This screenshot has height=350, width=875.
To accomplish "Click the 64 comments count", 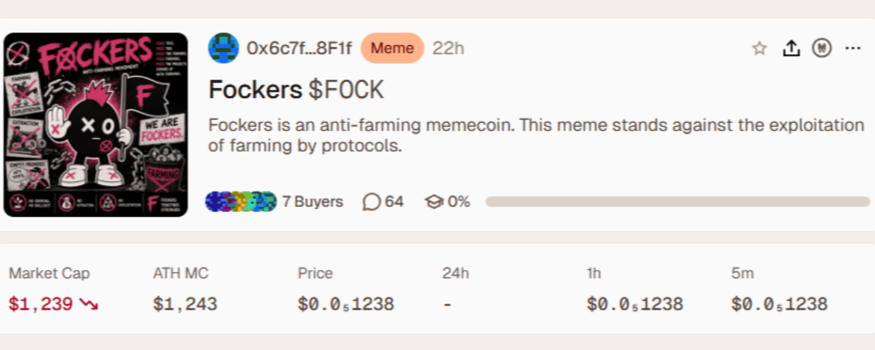I will click(394, 202).
